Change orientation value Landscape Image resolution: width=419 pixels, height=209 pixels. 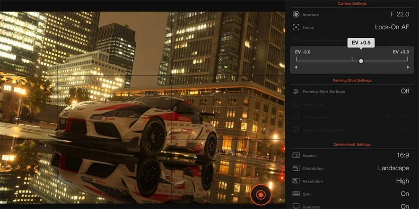click(x=393, y=168)
